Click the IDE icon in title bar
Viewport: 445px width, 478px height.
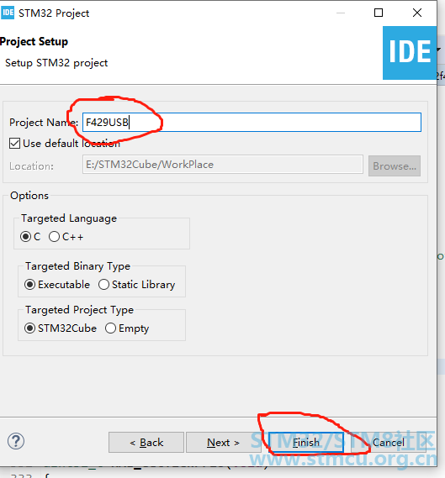7,13
